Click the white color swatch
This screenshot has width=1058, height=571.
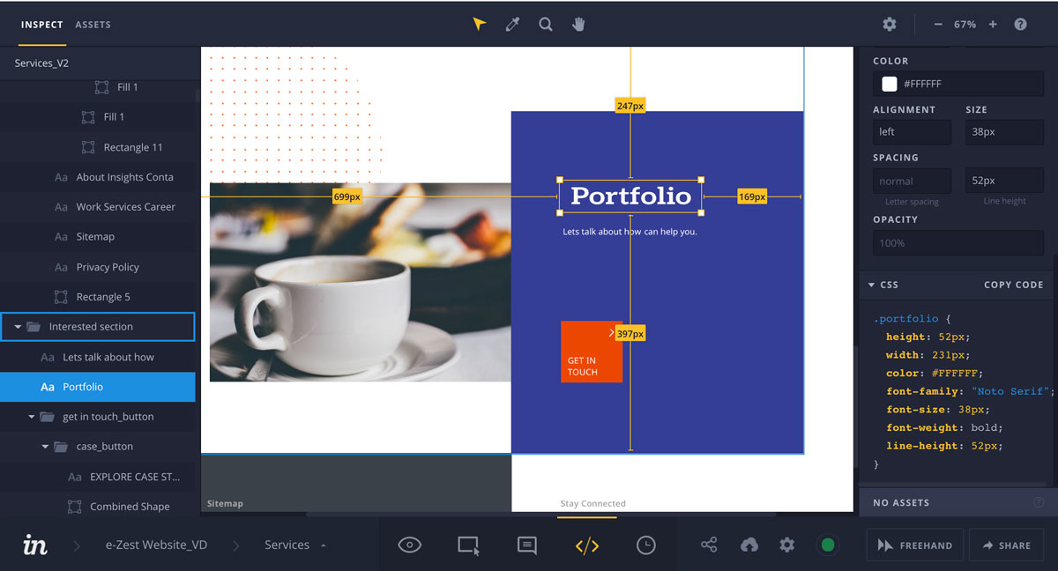pyautogui.click(x=890, y=84)
